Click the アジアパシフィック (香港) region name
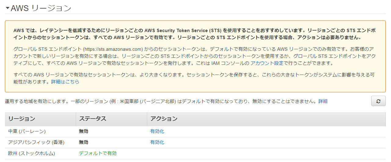The width and height of the screenshot is (391, 162). point(36,142)
